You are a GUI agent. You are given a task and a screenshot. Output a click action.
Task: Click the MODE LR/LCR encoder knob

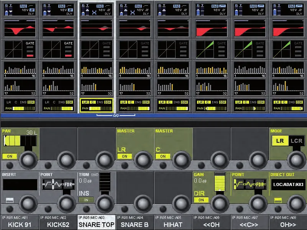[296, 160]
